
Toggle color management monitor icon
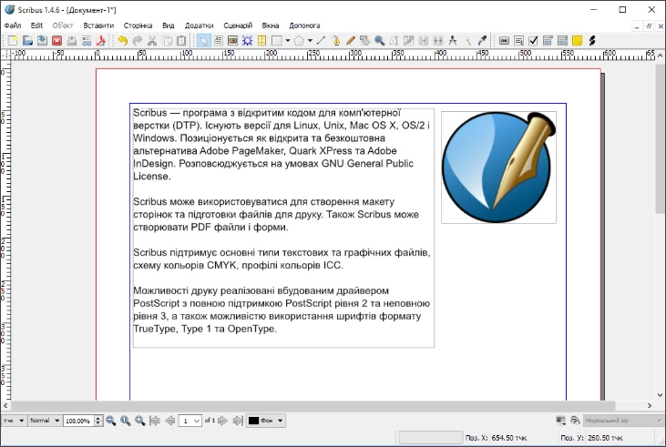[560, 421]
